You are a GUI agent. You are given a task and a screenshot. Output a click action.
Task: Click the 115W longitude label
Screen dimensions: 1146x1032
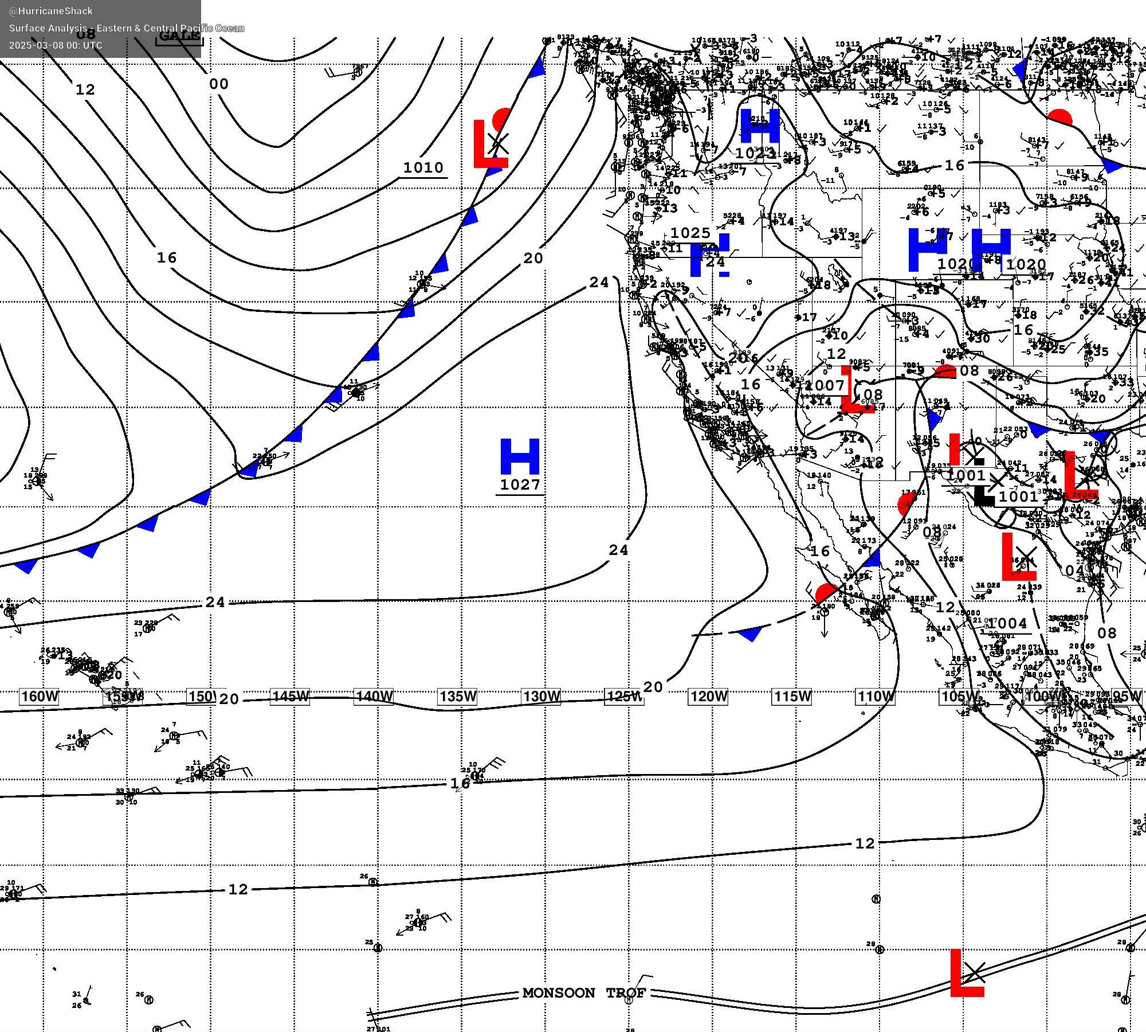[x=792, y=697]
